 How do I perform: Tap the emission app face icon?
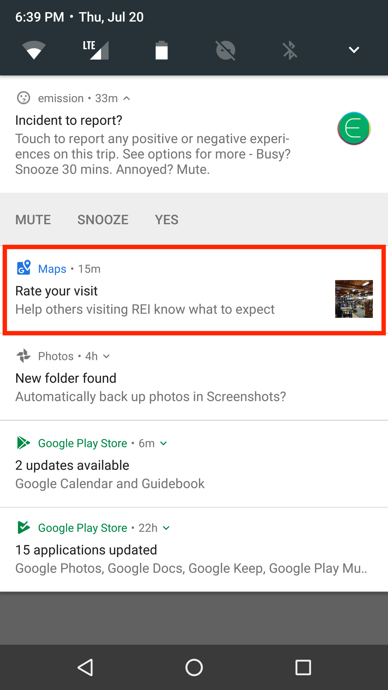(x=23, y=98)
